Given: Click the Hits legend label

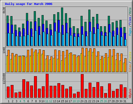Looking at the screenshot, I should coord(130,11).
